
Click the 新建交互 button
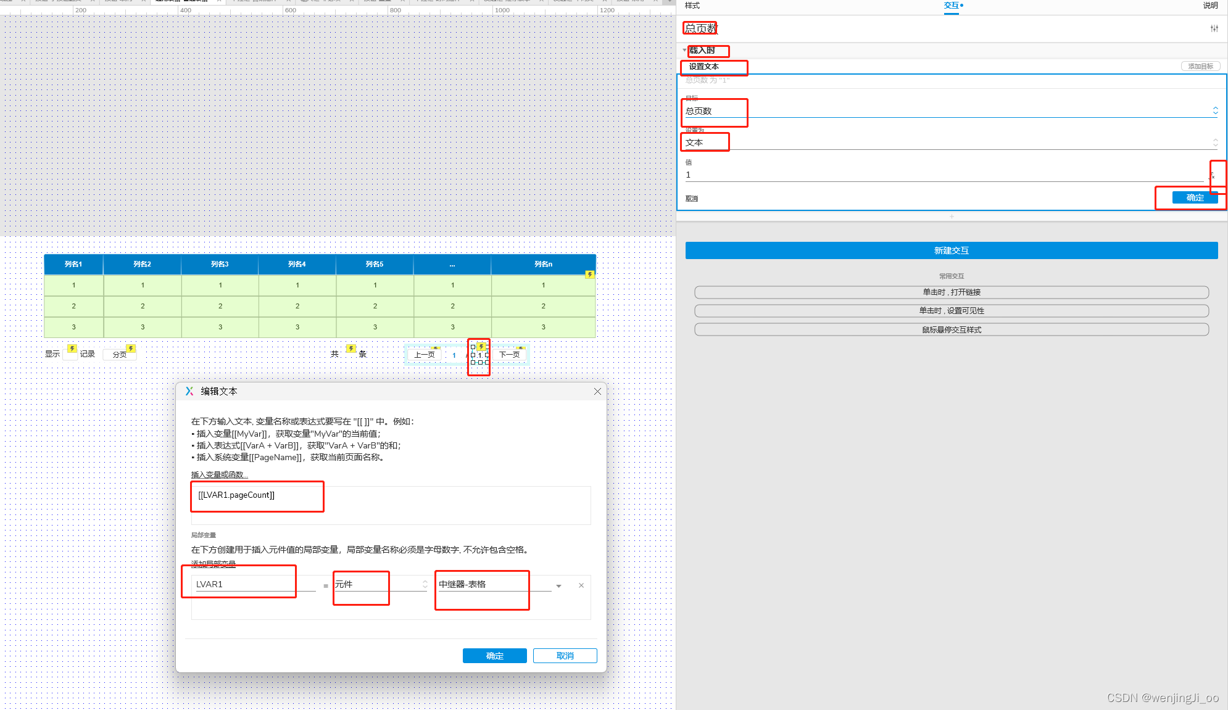(x=951, y=250)
